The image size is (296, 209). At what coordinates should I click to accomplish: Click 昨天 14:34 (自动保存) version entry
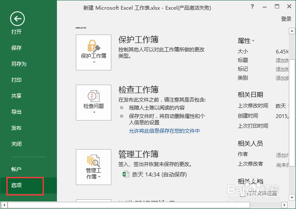[159, 174]
